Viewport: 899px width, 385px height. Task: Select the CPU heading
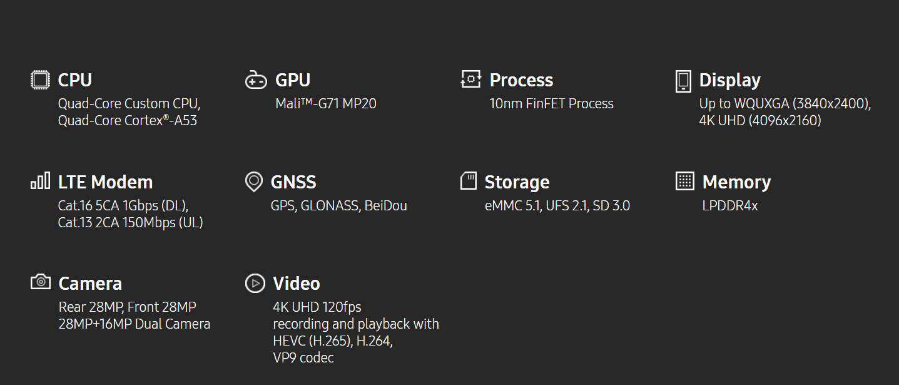coord(75,80)
